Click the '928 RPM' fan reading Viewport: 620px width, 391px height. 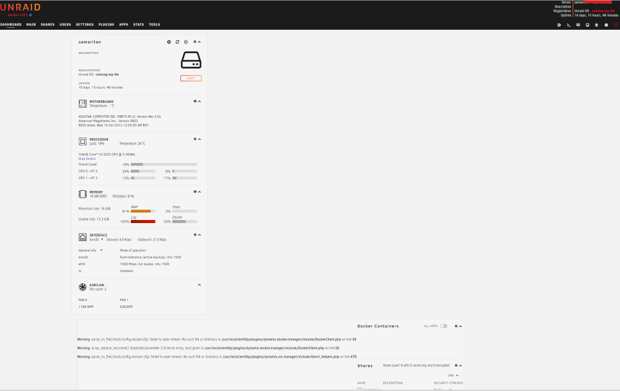[126, 307]
